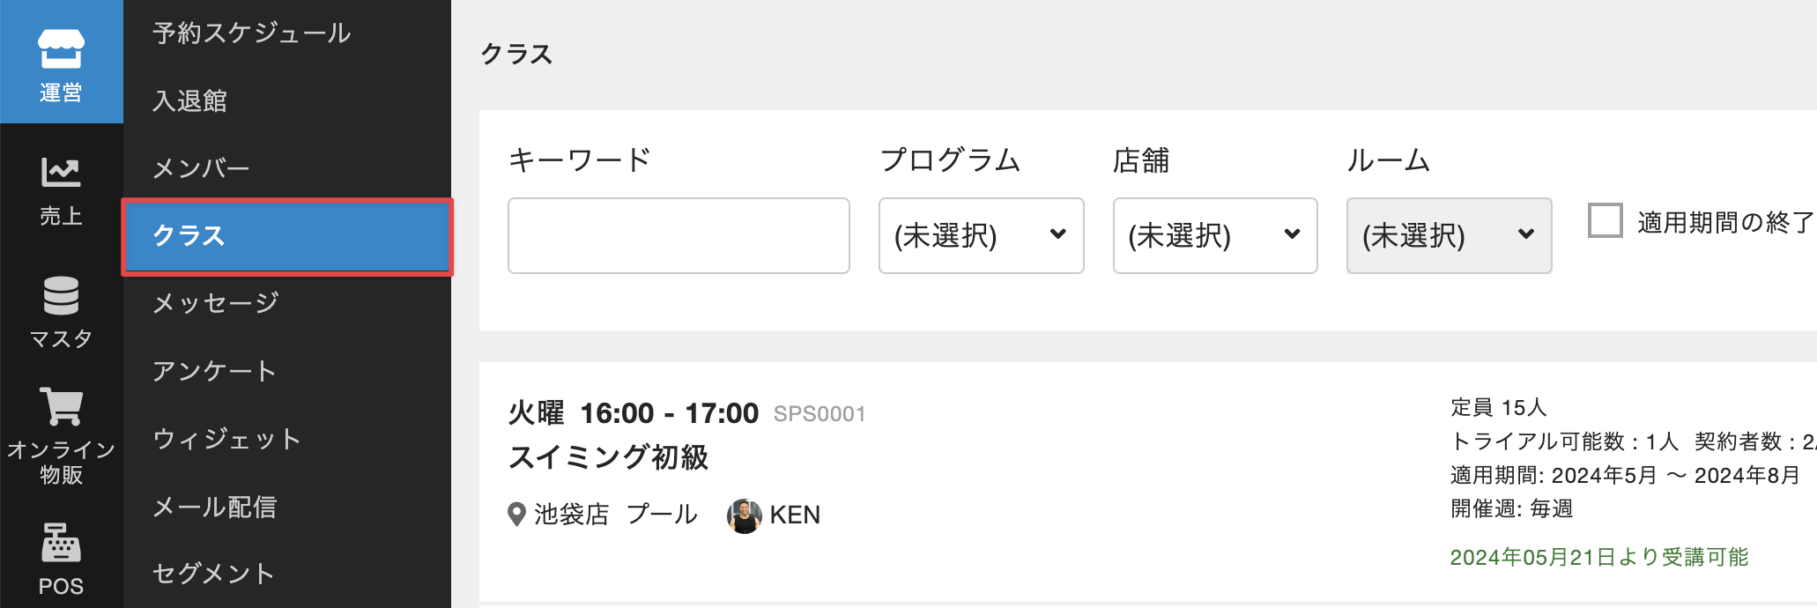Select 入退館 in the sidebar
The image size is (1817, 608).
(x=190, y=101)
